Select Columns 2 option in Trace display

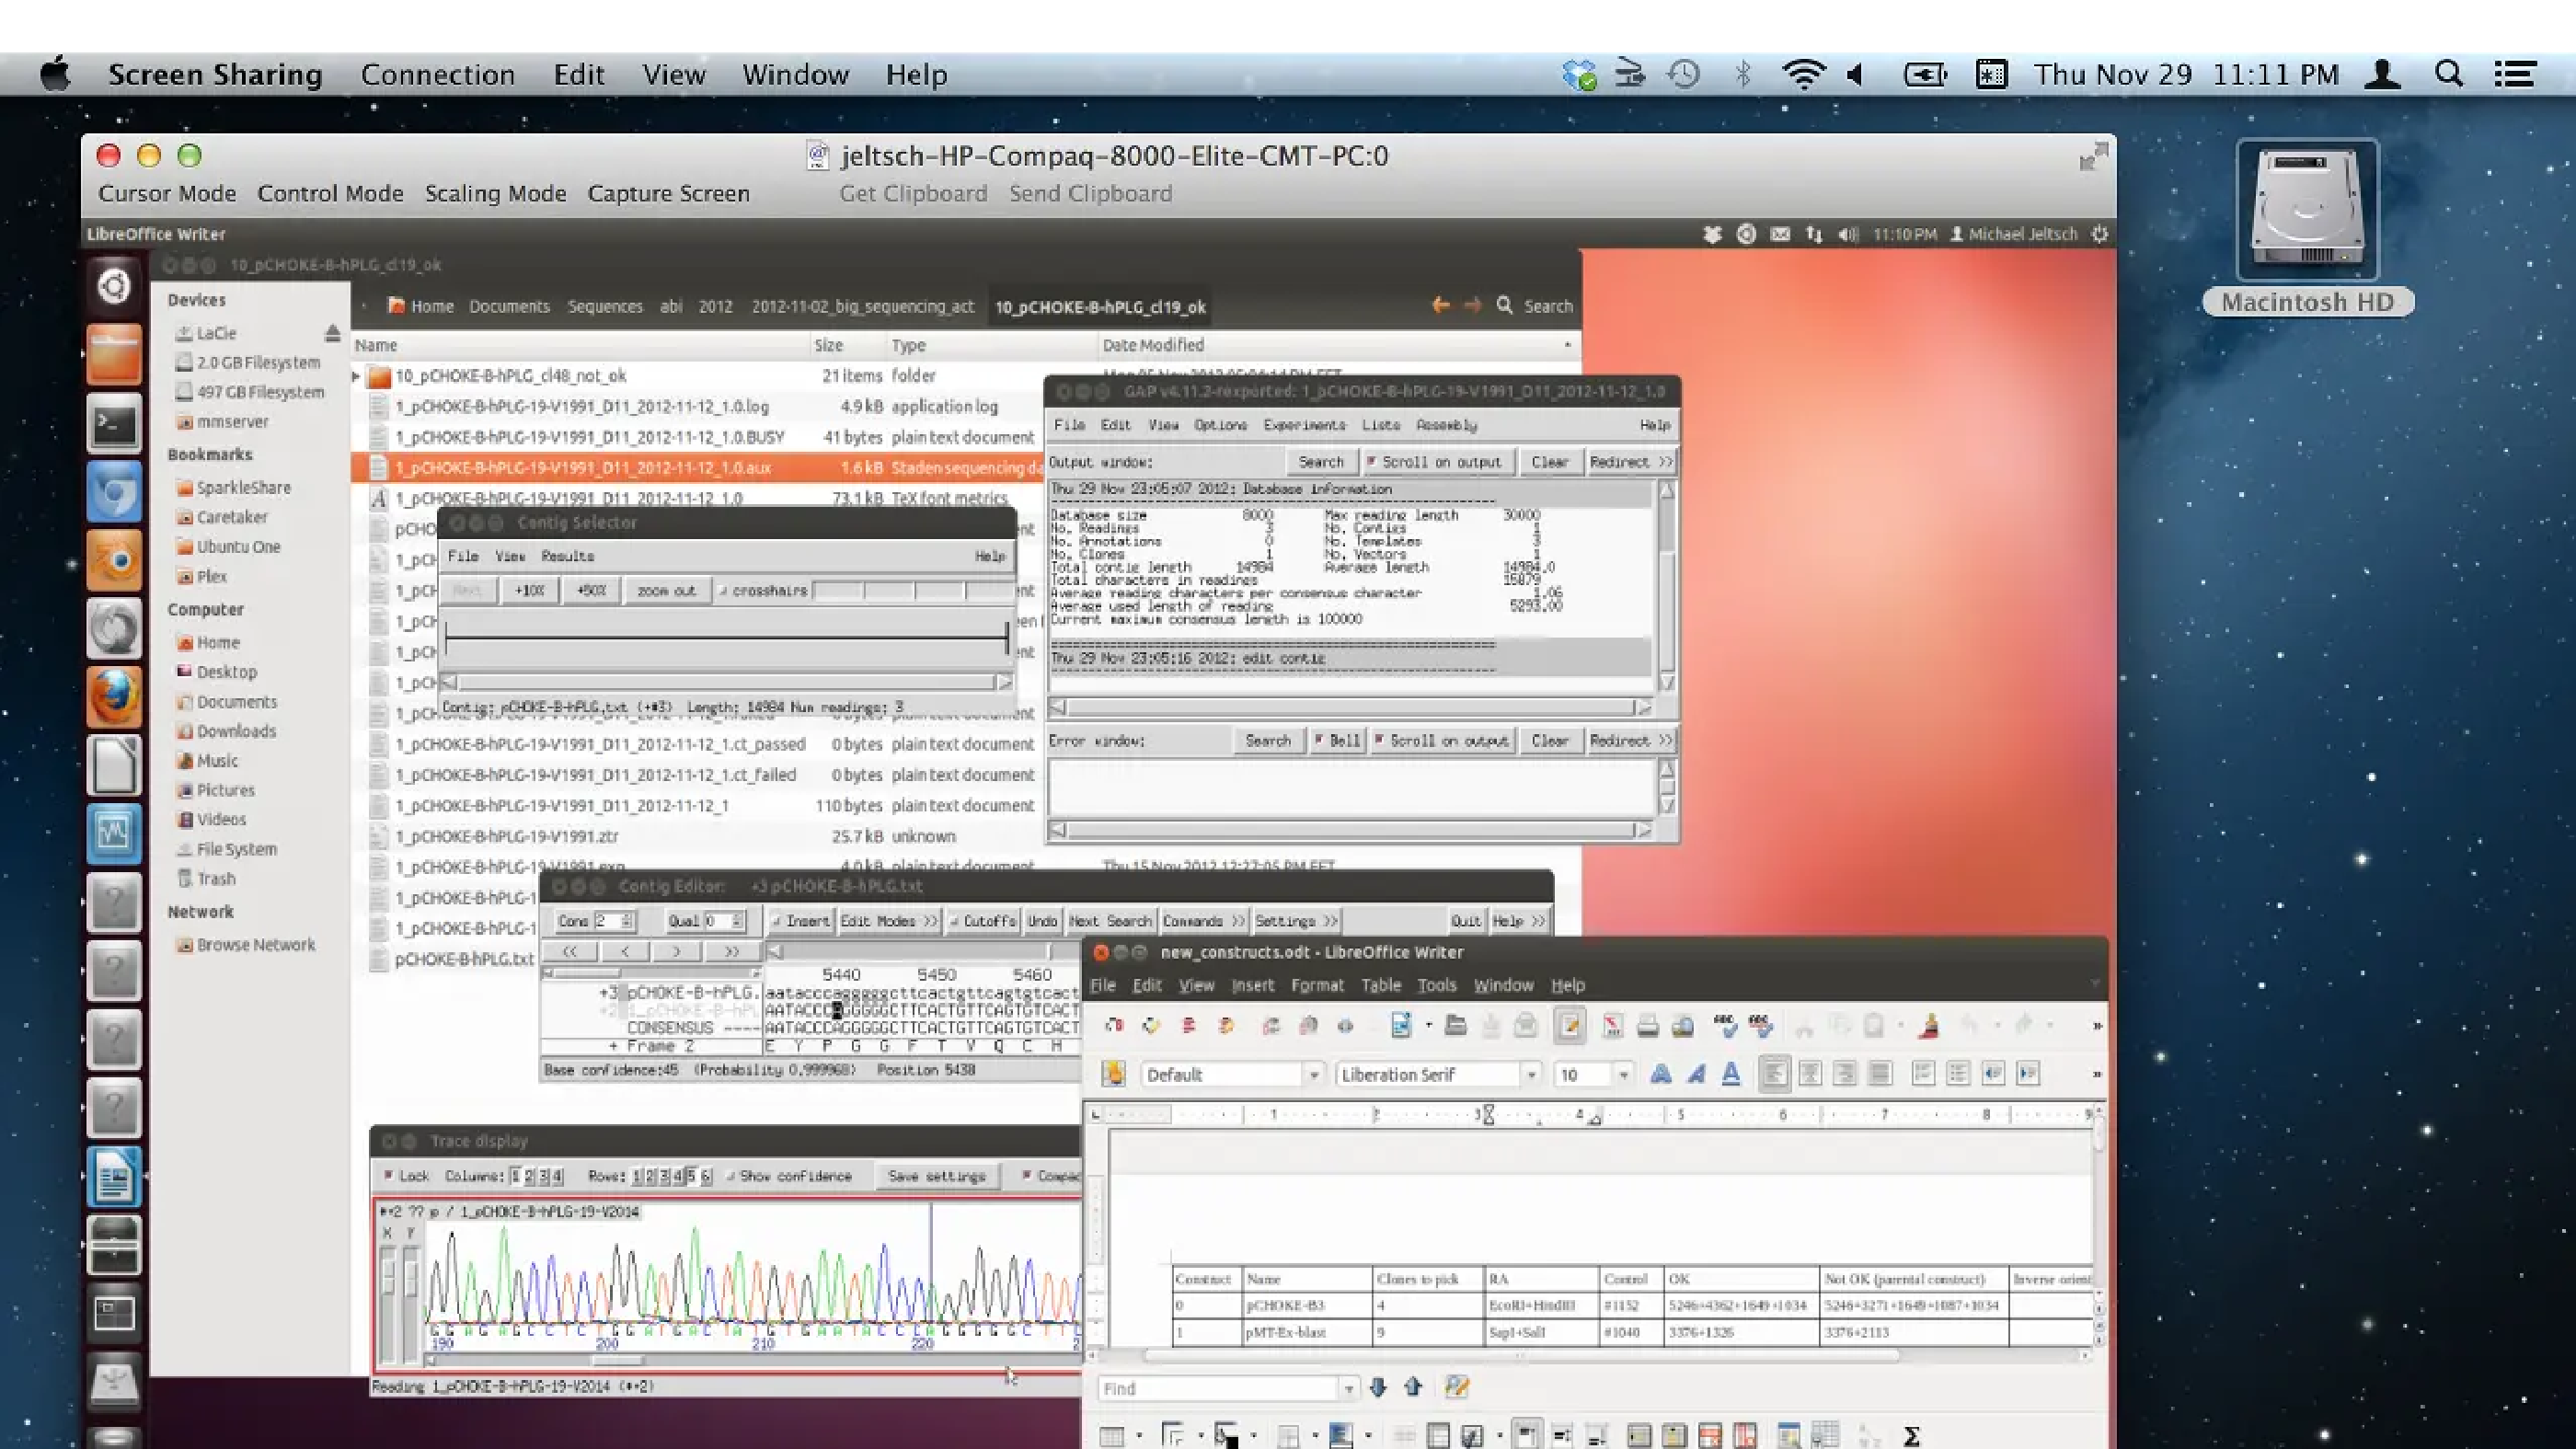[x=530, y=1176]
